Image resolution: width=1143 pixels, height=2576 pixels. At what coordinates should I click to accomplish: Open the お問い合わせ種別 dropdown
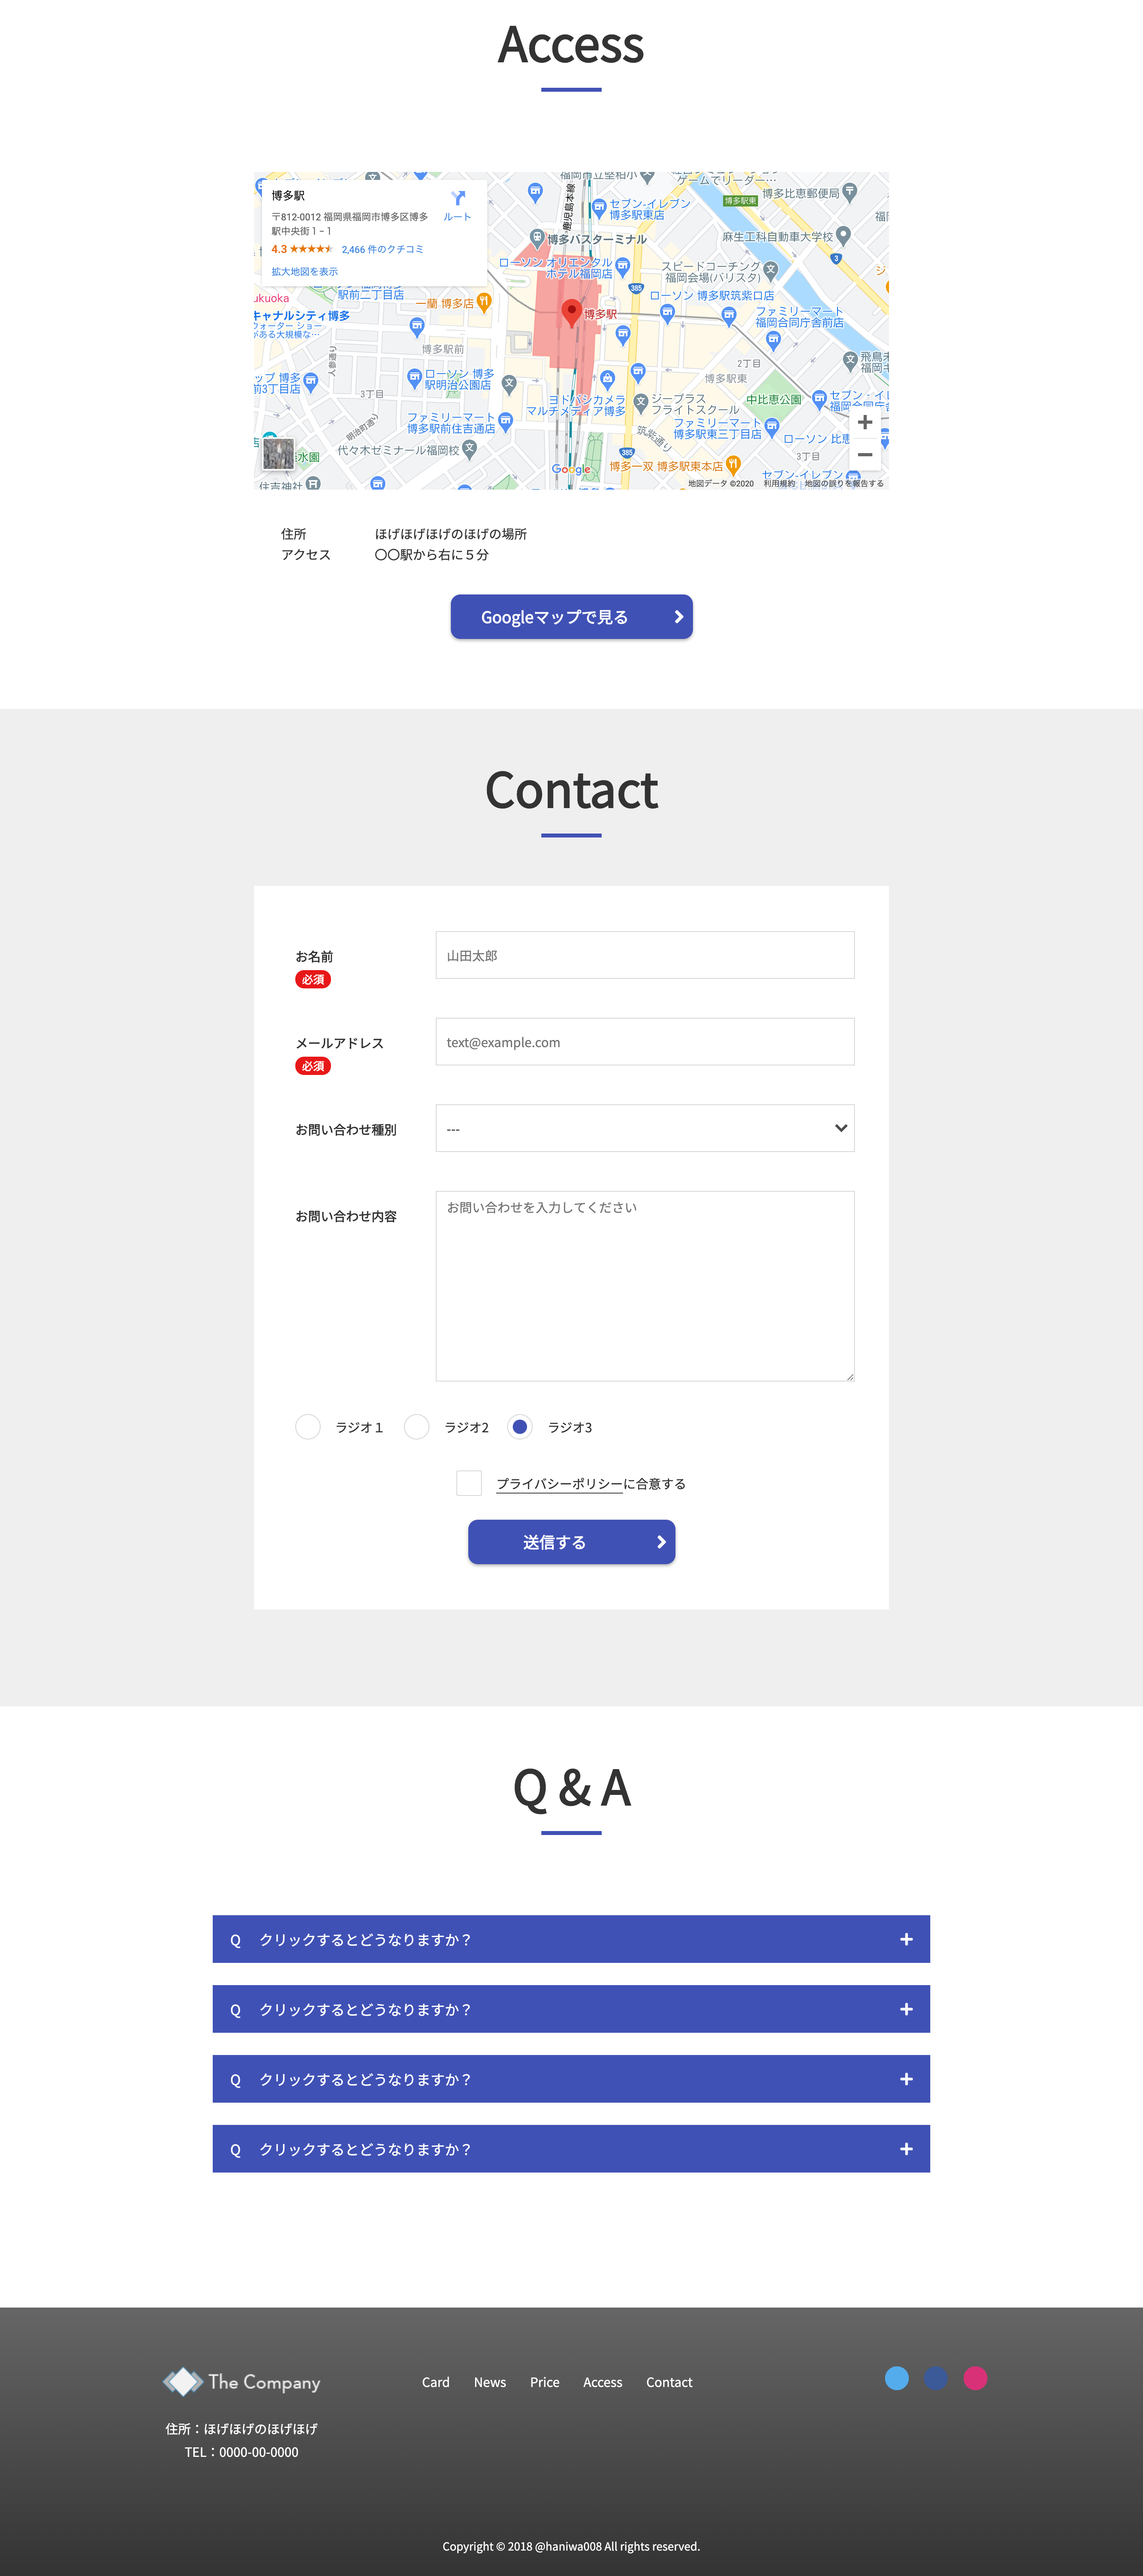pos(645,1128)
